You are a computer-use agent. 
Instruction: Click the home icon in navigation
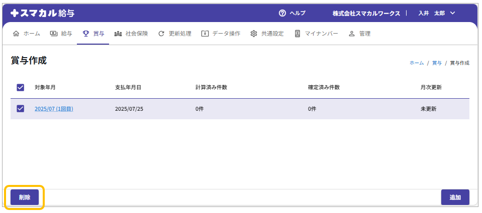pyautogui.click(x=16, y=34)
